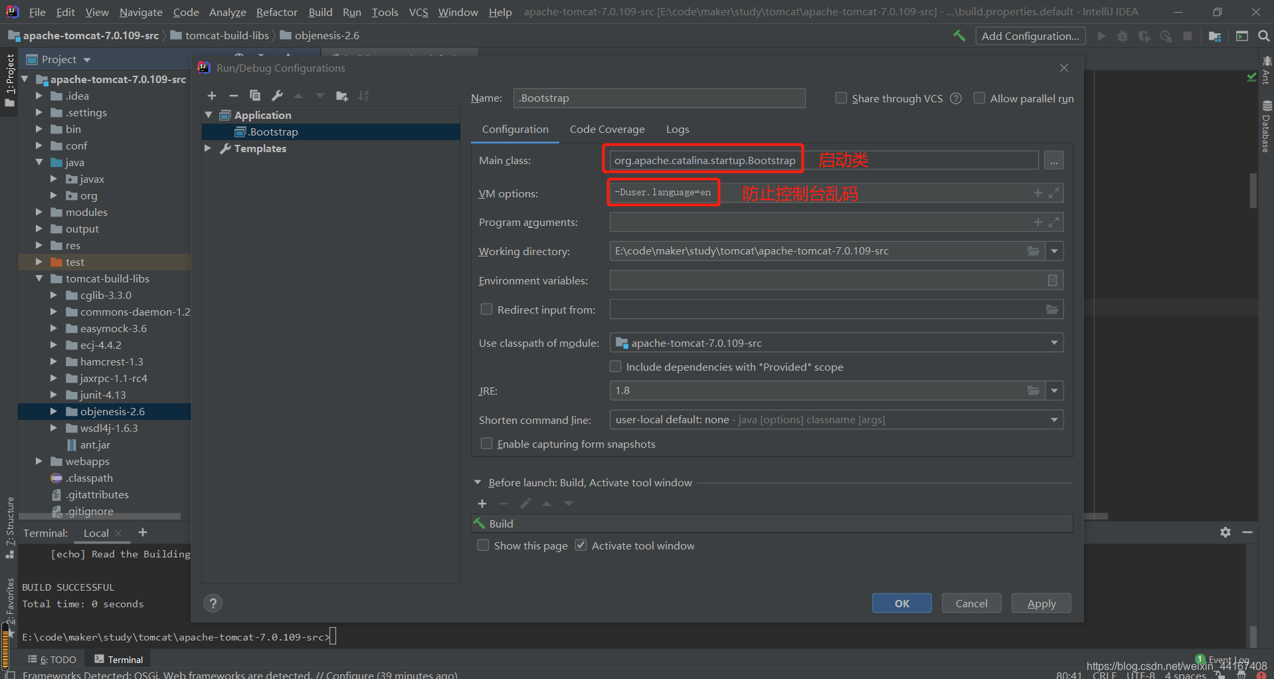Switch to Logs tab

pyautogui.click(x=678, y=130)
